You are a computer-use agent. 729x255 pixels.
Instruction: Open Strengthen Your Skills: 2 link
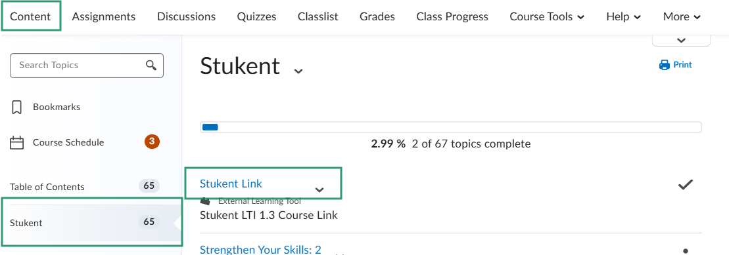pos(260,250)
